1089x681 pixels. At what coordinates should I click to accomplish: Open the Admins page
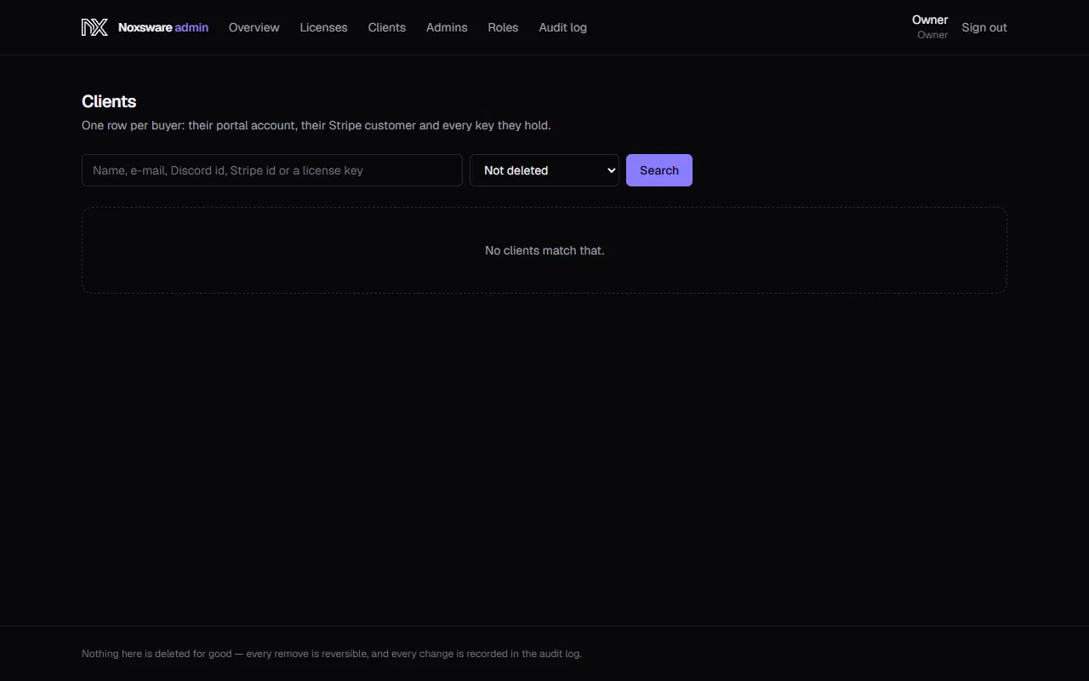tap(447, 27)
